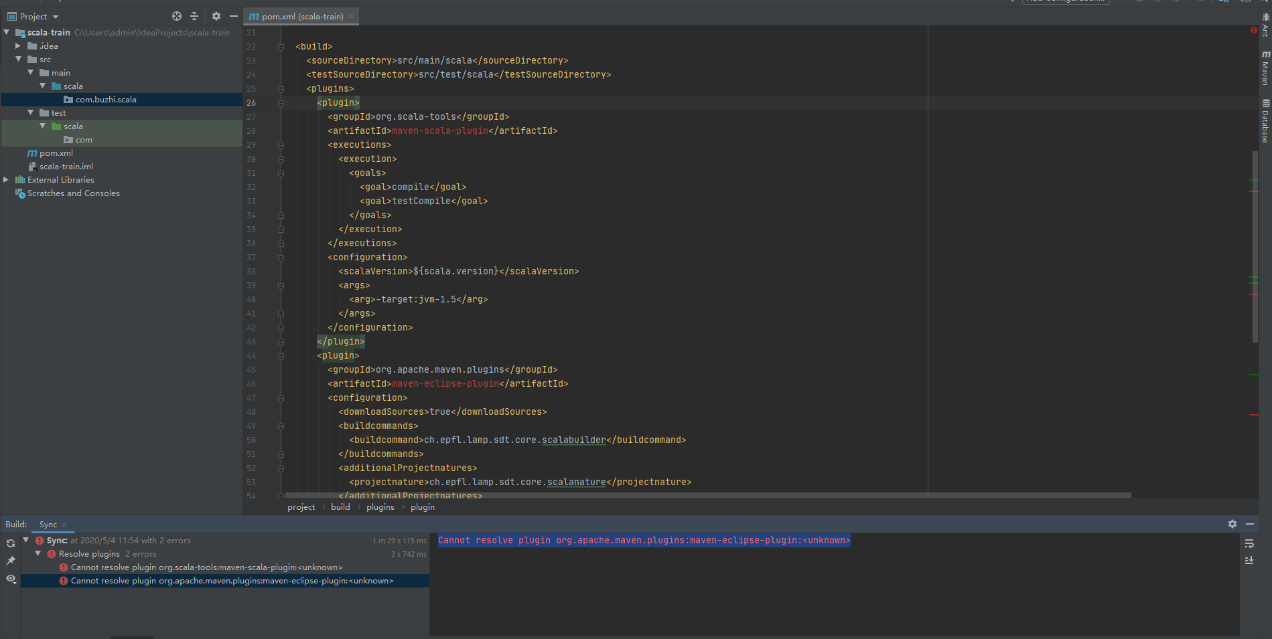Fold the configuration block on line 37

tap(281, 258)
